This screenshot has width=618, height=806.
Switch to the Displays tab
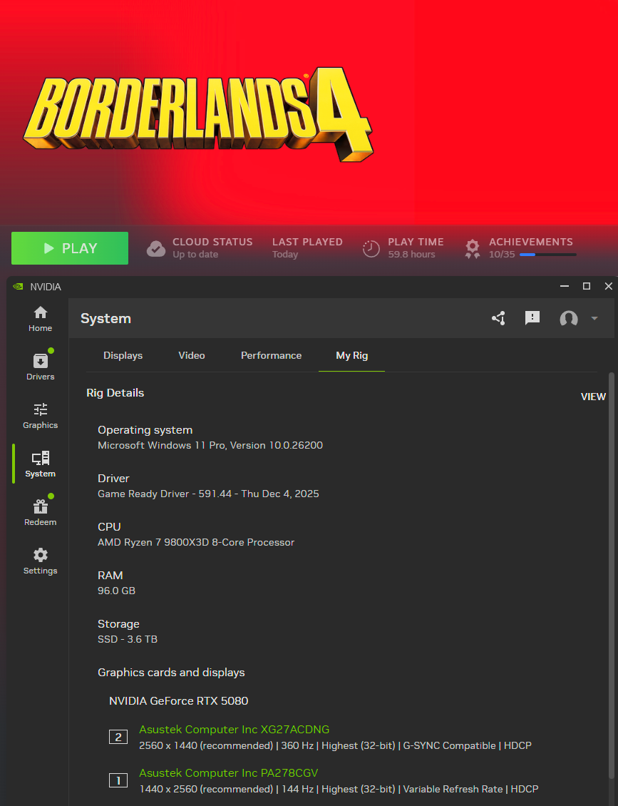123,356
